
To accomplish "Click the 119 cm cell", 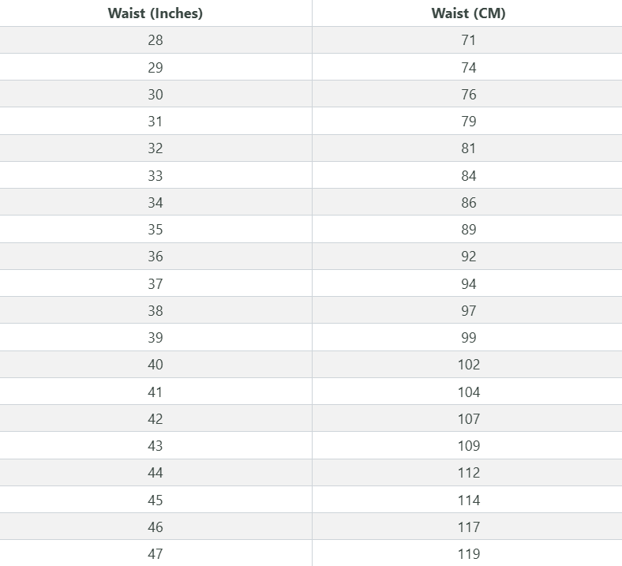I will [x=469, y=553].
